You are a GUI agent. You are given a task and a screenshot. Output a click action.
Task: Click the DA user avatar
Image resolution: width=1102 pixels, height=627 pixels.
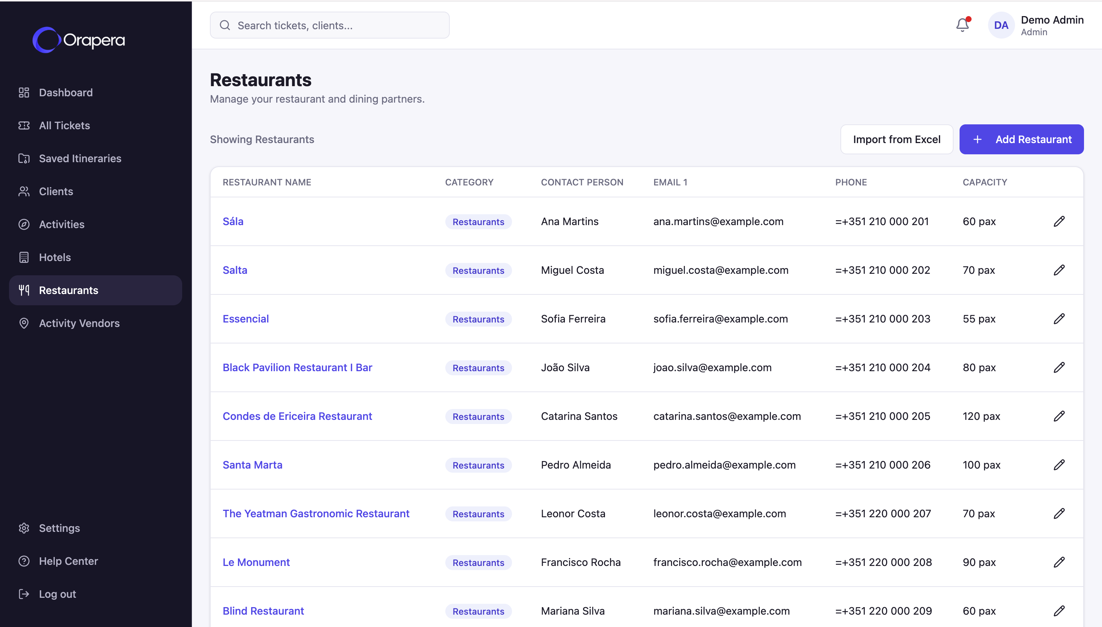1001,25
